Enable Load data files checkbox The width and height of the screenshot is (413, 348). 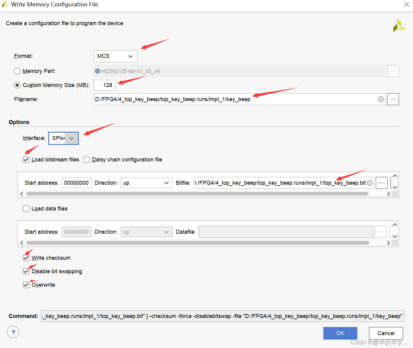pyautogui.click(x=26, y=209)
